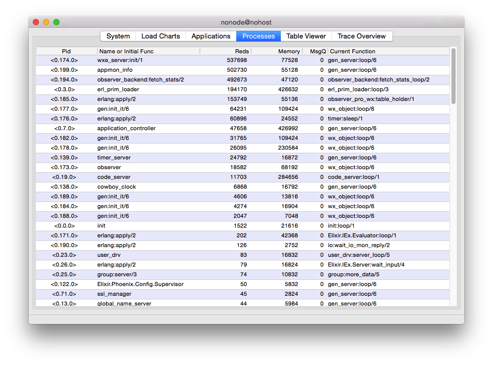Select the wxe_server:init/1 process row
Viewport: 493px width, 365px height.
242,60
